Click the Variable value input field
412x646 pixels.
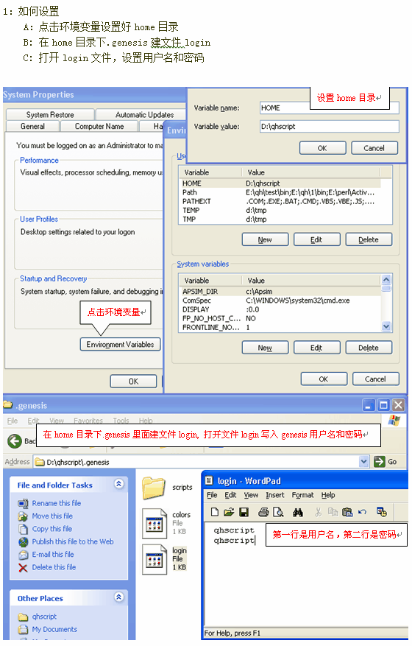[330, 127]
